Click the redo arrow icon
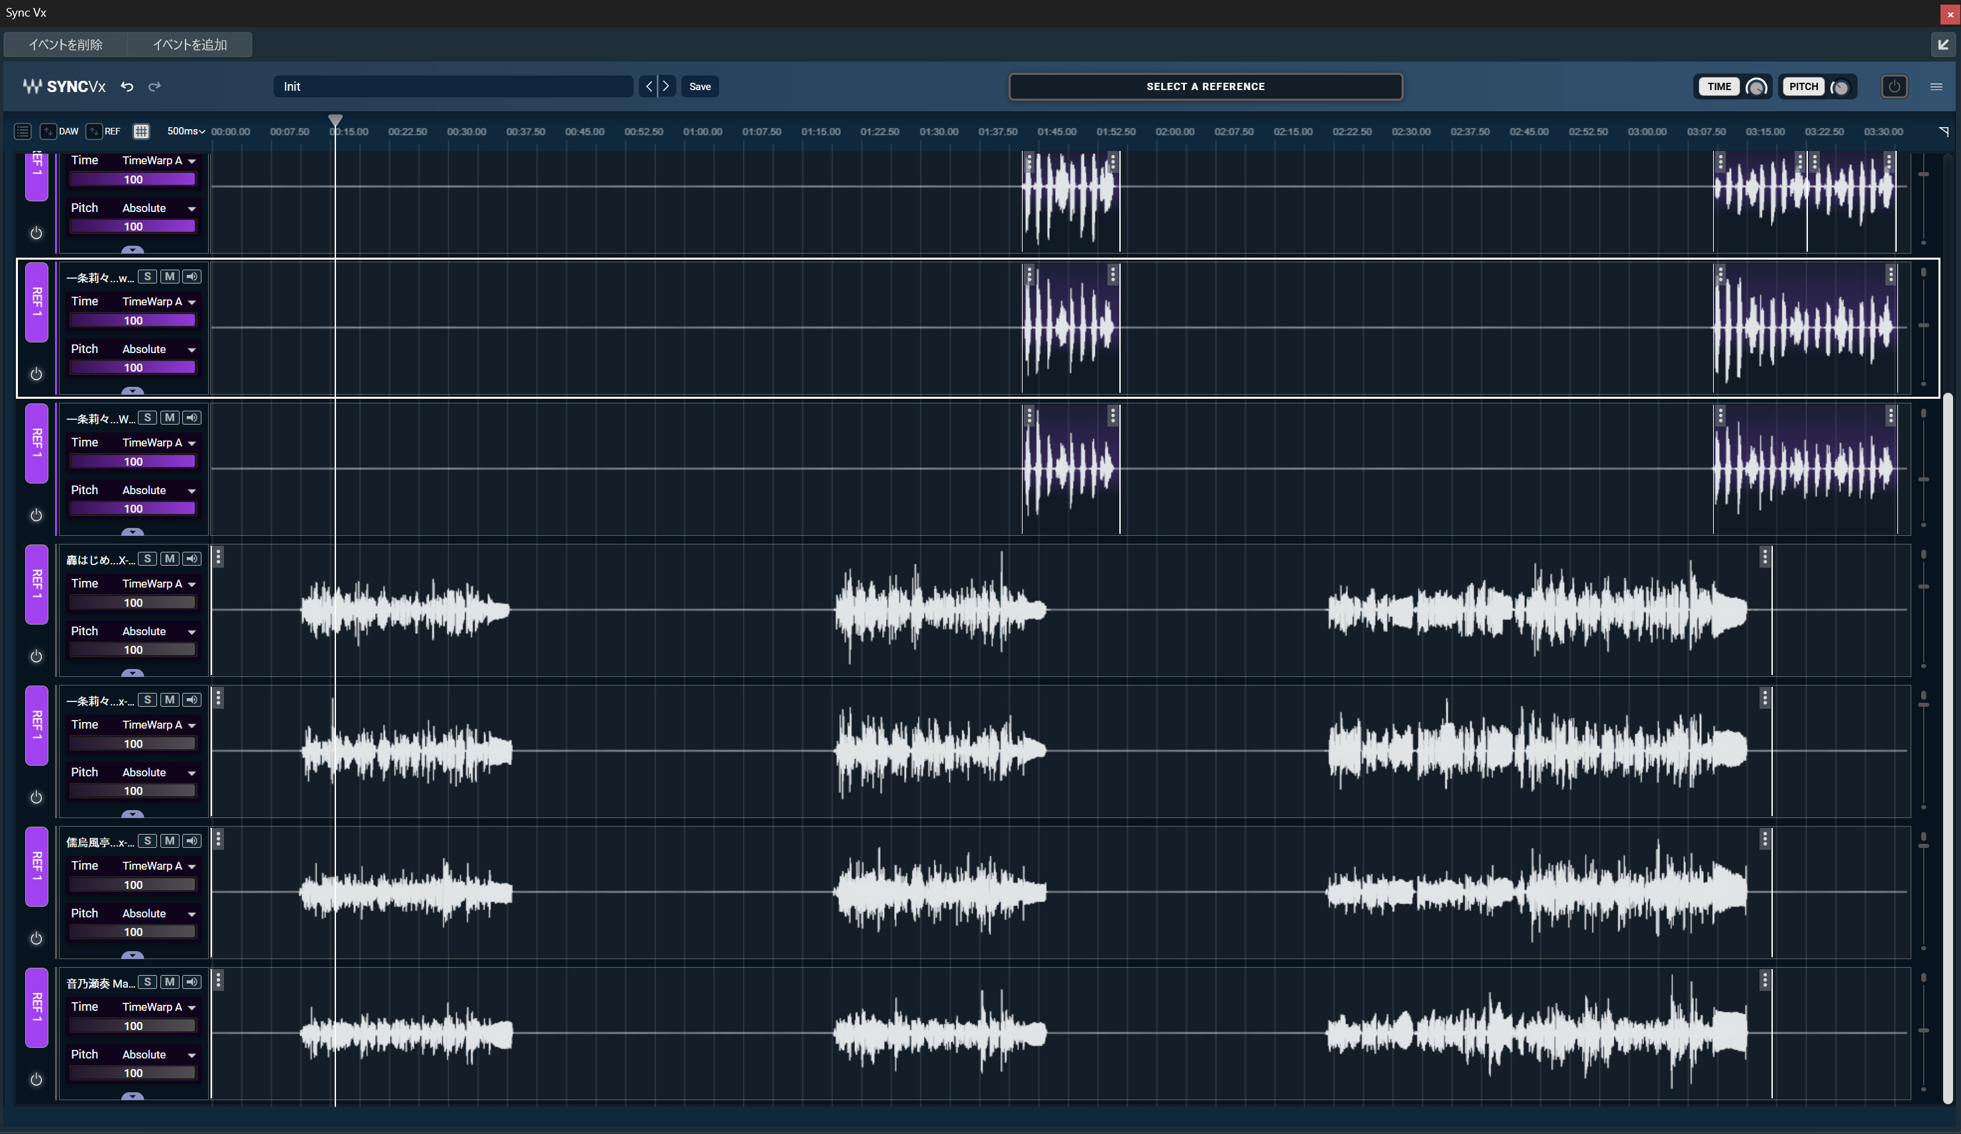This screenshot has height=1134, width=1961. click(x=154, y=86)
